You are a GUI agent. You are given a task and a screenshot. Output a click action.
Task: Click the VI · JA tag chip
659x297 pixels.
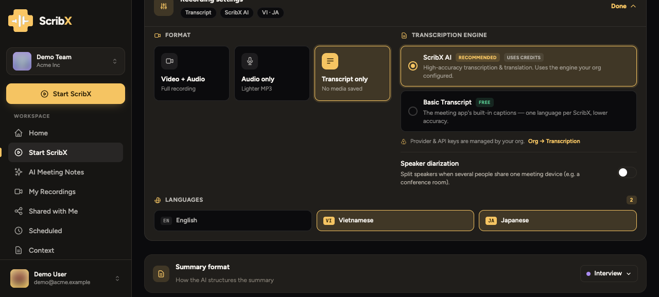pyautogui.click(x=270, y=12)
